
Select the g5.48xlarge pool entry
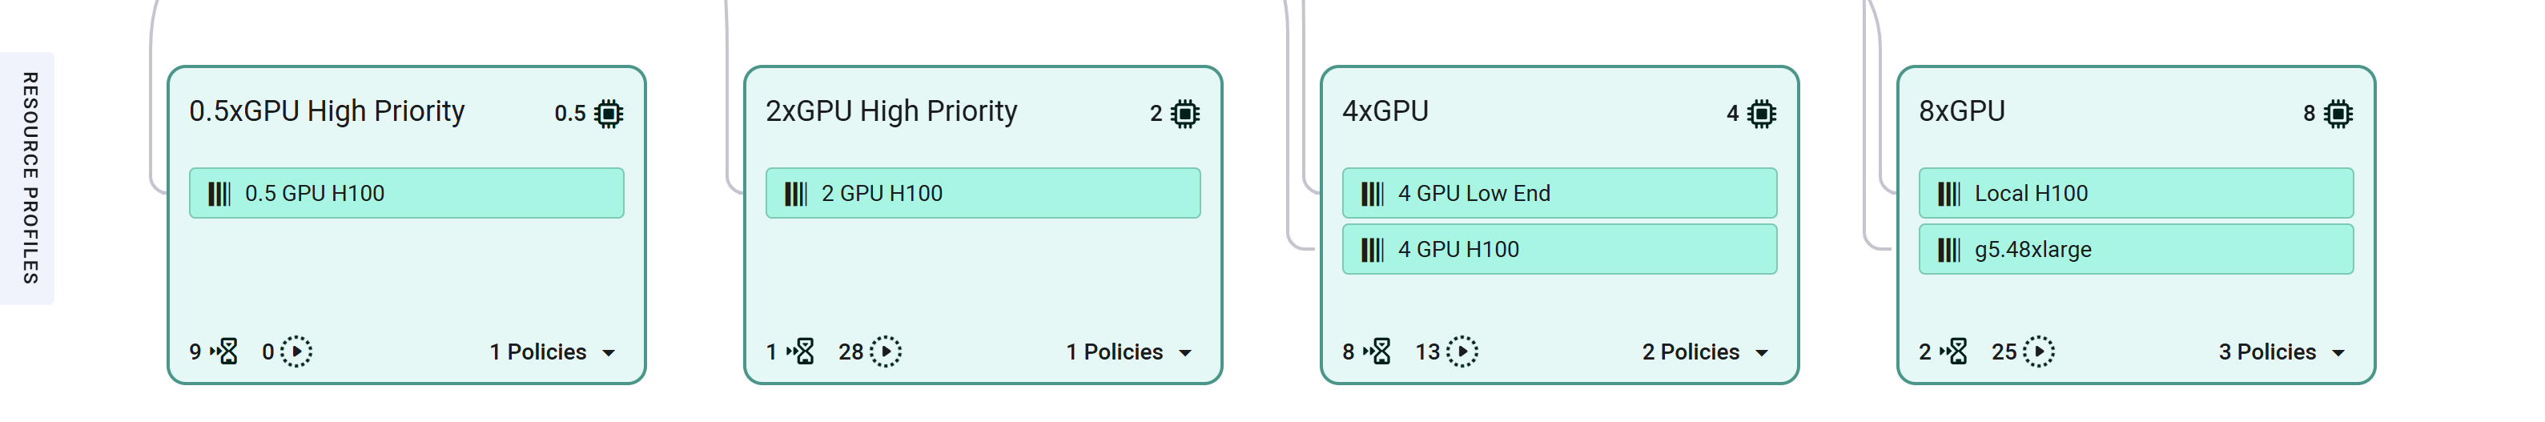pyautogui.click(x=2135, y=250)
